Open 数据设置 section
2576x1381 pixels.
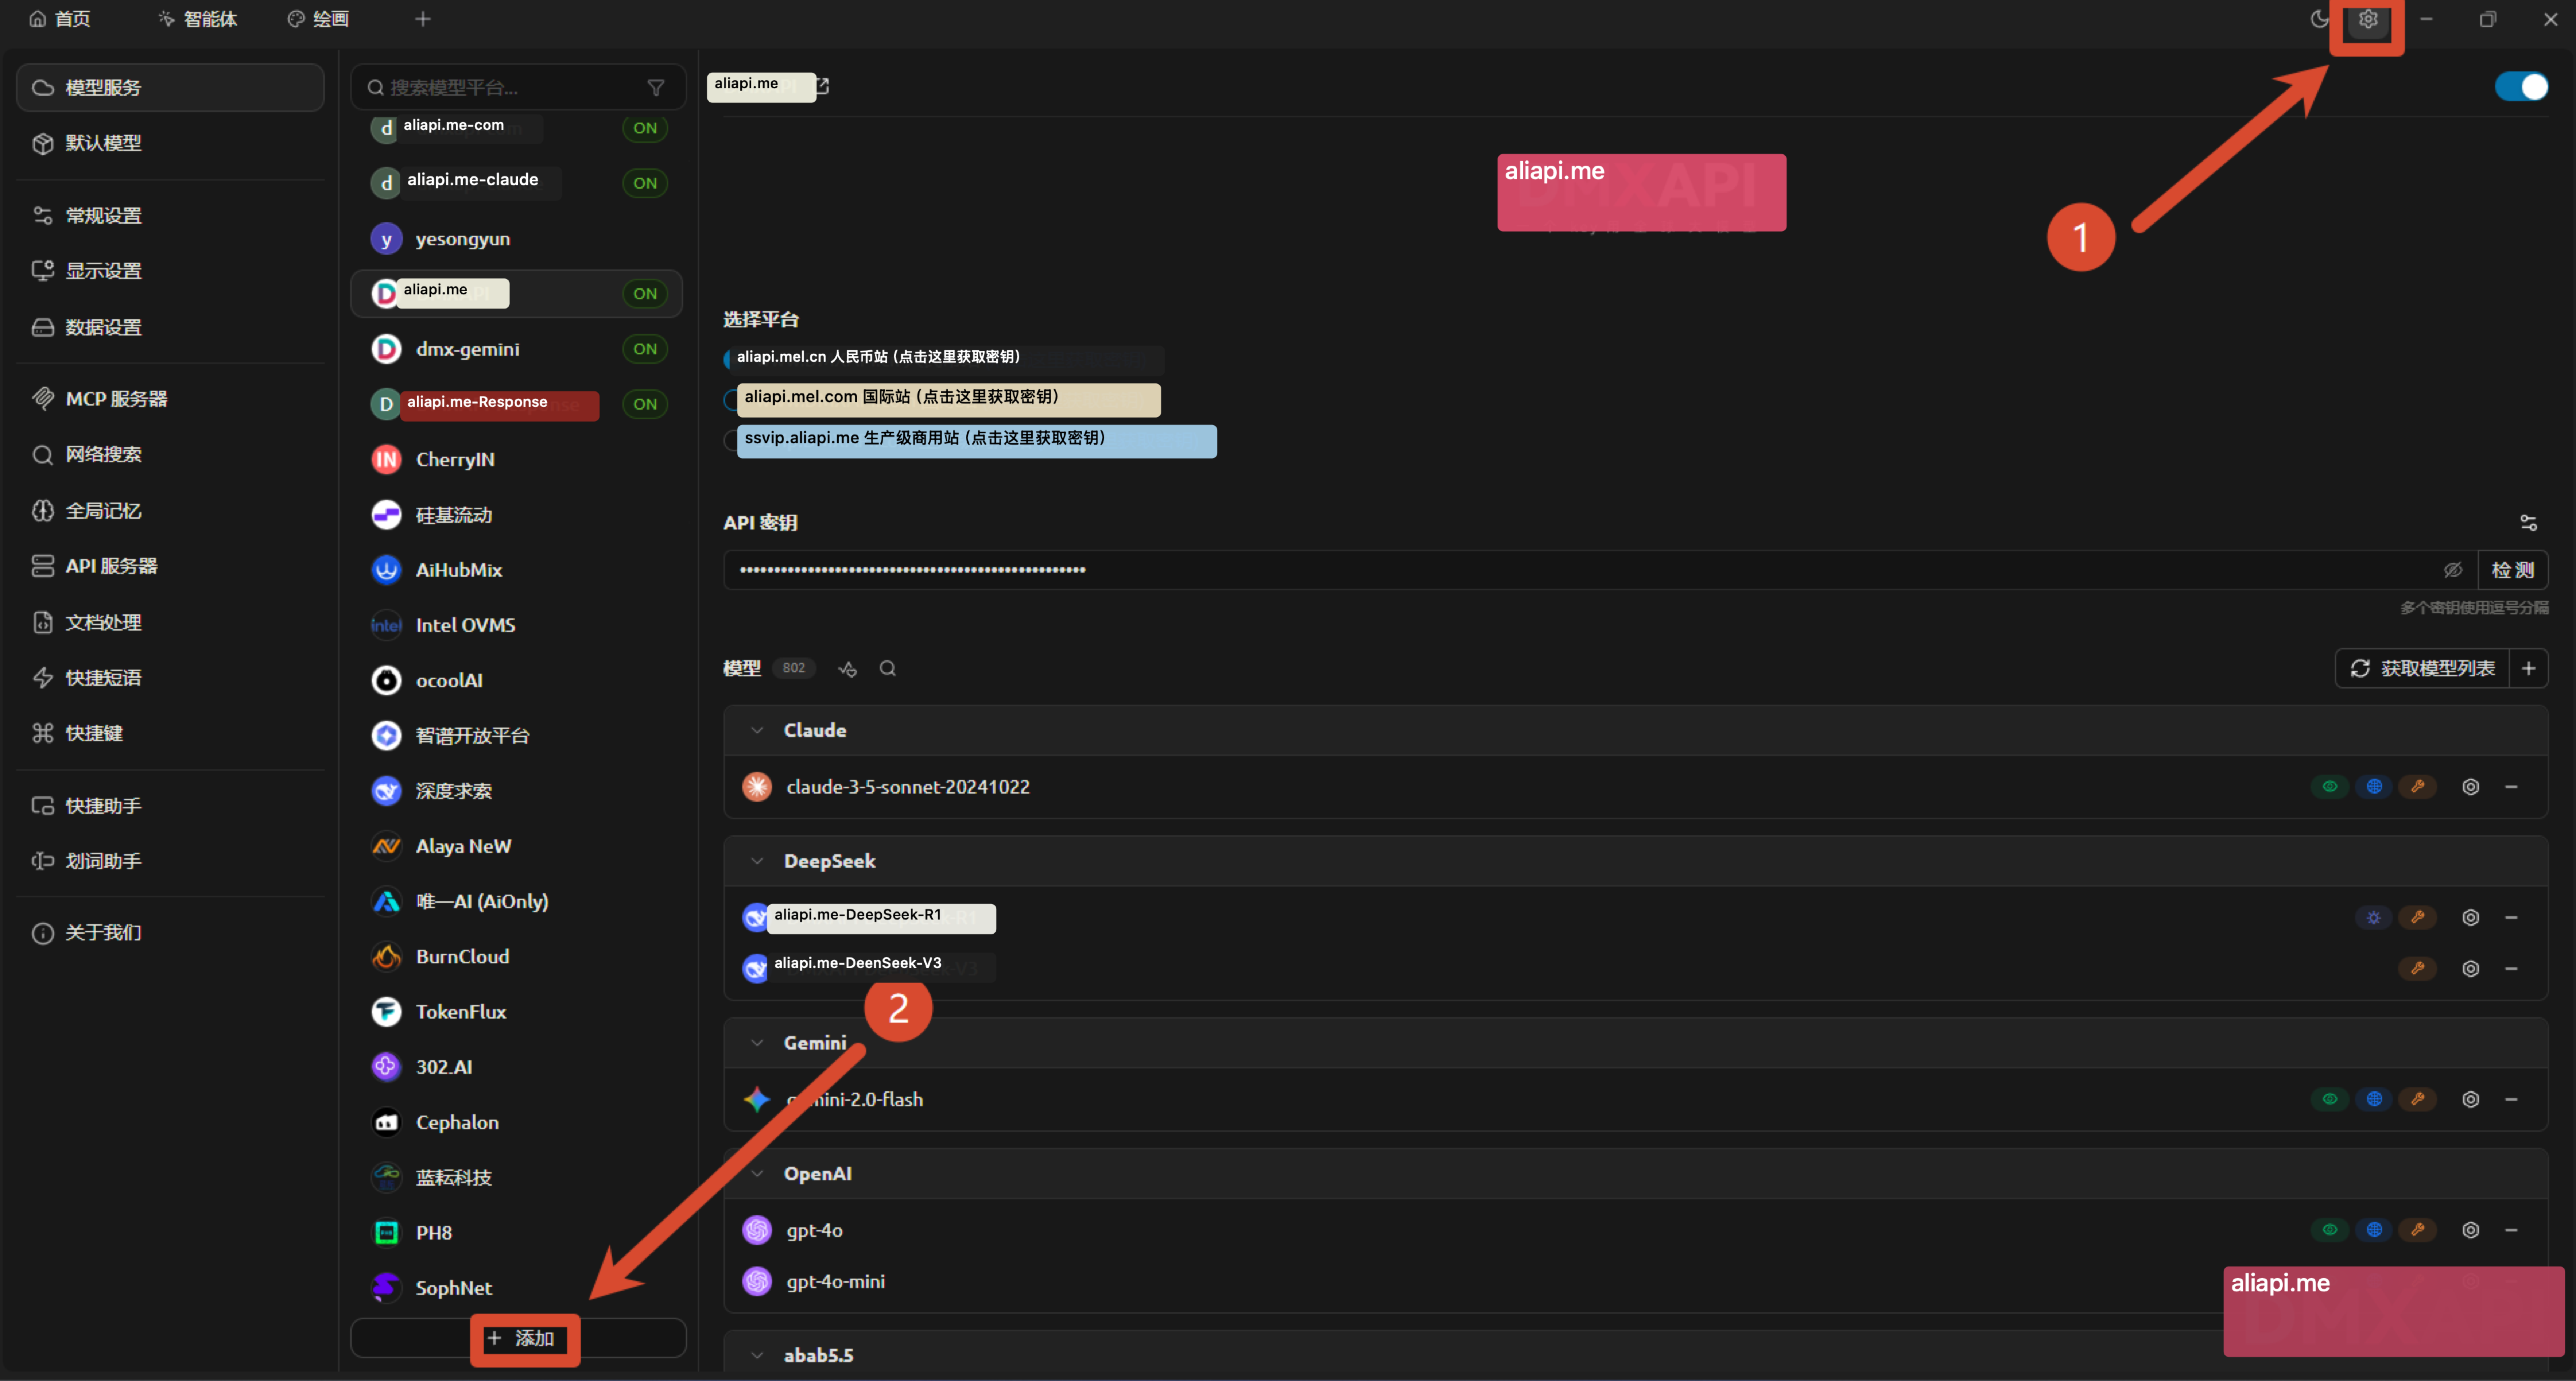(x=170, y=327)
